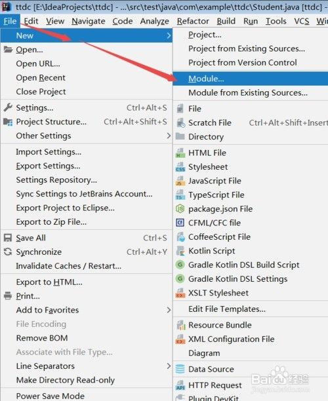Choose the TypeScript File icon
The image size is (328, 401).
180,195
